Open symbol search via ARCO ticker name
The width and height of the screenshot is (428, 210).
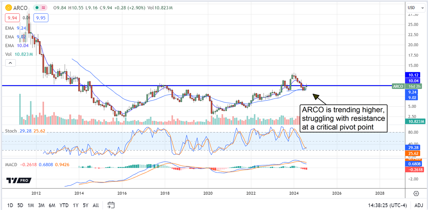(20, 7)
